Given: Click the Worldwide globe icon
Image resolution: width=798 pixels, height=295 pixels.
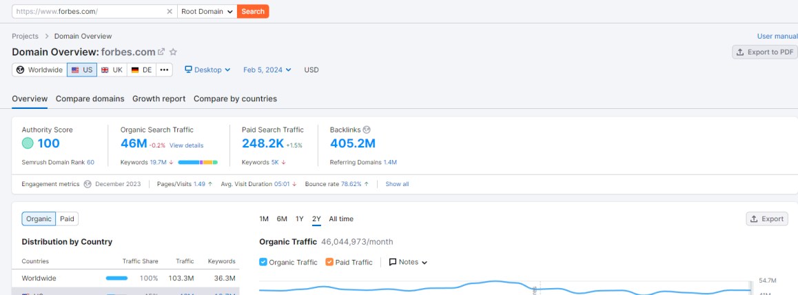Looking at the screenshot, I should point(21,70).
